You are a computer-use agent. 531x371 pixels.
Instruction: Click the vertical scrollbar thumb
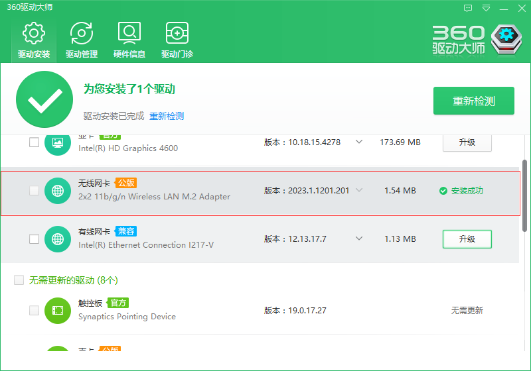tap(524, 195)
